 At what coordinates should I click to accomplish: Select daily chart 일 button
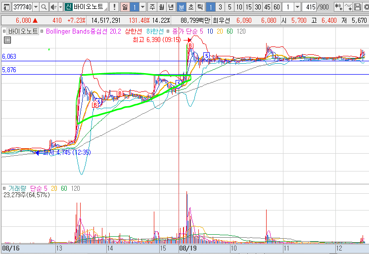point(125,7)
